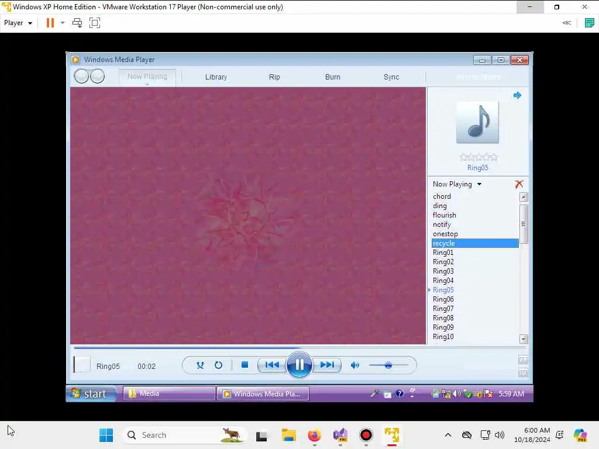599x449 pixels.
Task: Select 'ding' in the playlist
Action: [x=440, y=206]
